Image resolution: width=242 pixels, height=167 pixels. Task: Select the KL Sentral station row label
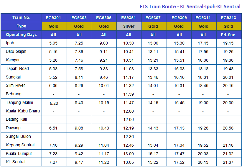[16, 162]
